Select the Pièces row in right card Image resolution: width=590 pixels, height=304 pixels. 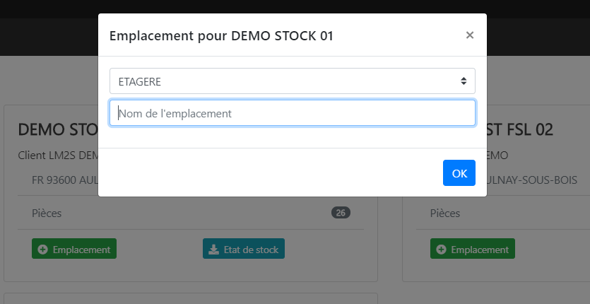click(x=503, y=214)
